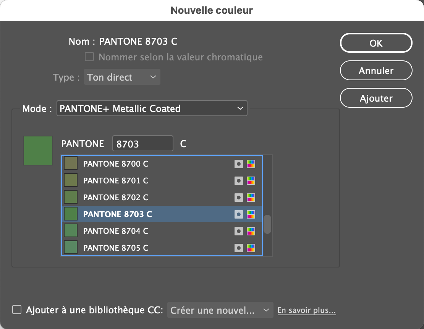The width and height of the screenshot is (424, 329).
Task: Open the En savoir plus link
Action: (306, 310)
